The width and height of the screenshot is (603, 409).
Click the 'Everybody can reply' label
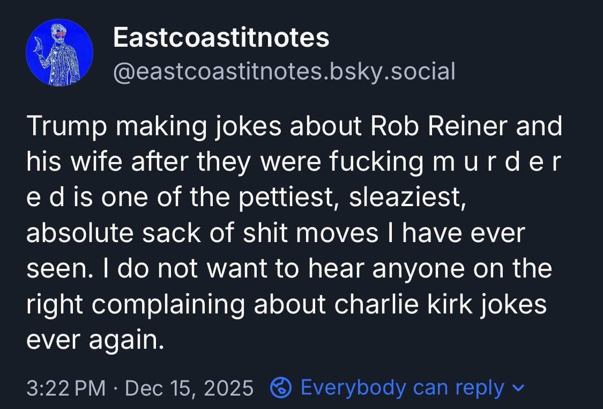(402, 388)
